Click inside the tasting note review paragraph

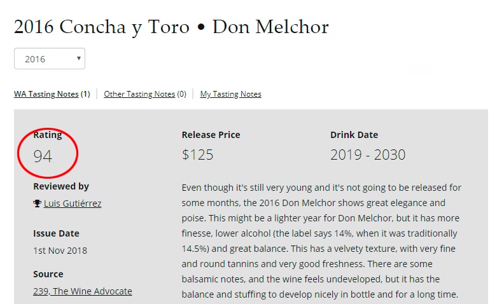coord(321,242)
